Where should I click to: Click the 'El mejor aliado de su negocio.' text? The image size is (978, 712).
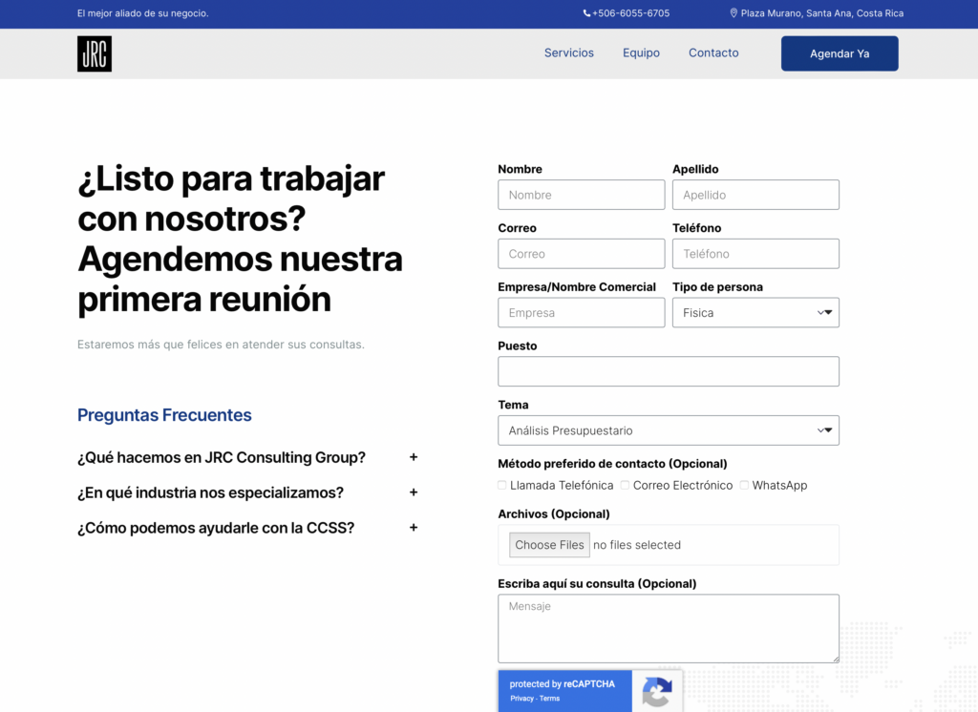pos(143,13)
